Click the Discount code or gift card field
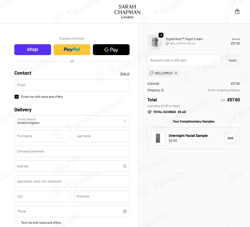This screenshot has height=227, width=250. coord(185,60)
